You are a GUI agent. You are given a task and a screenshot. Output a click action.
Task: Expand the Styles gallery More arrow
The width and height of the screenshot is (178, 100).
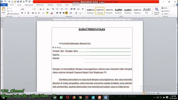click(x=152, y=14)
